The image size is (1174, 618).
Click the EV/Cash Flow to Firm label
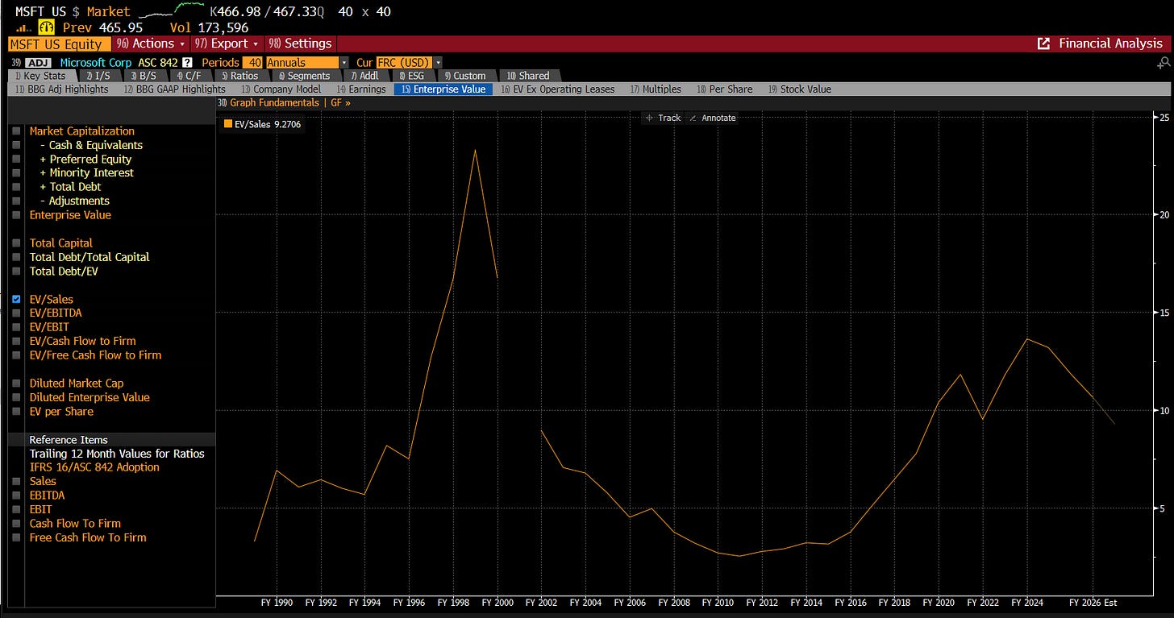(x=82, y=341)
